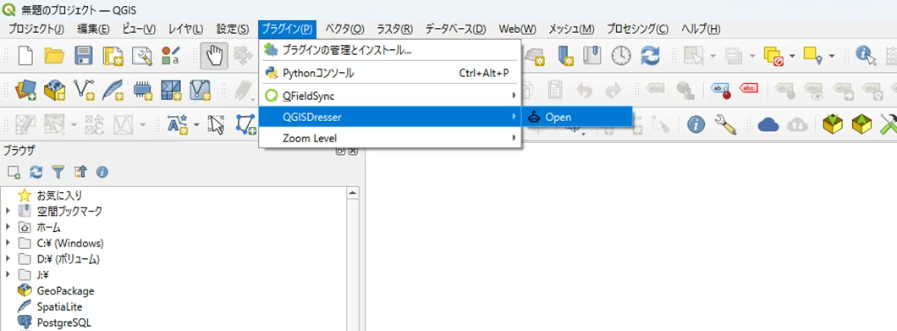Viewport: 897px width, 331px height.
Task: Select the Pan Map hand tool
Action: click(214, 56)
